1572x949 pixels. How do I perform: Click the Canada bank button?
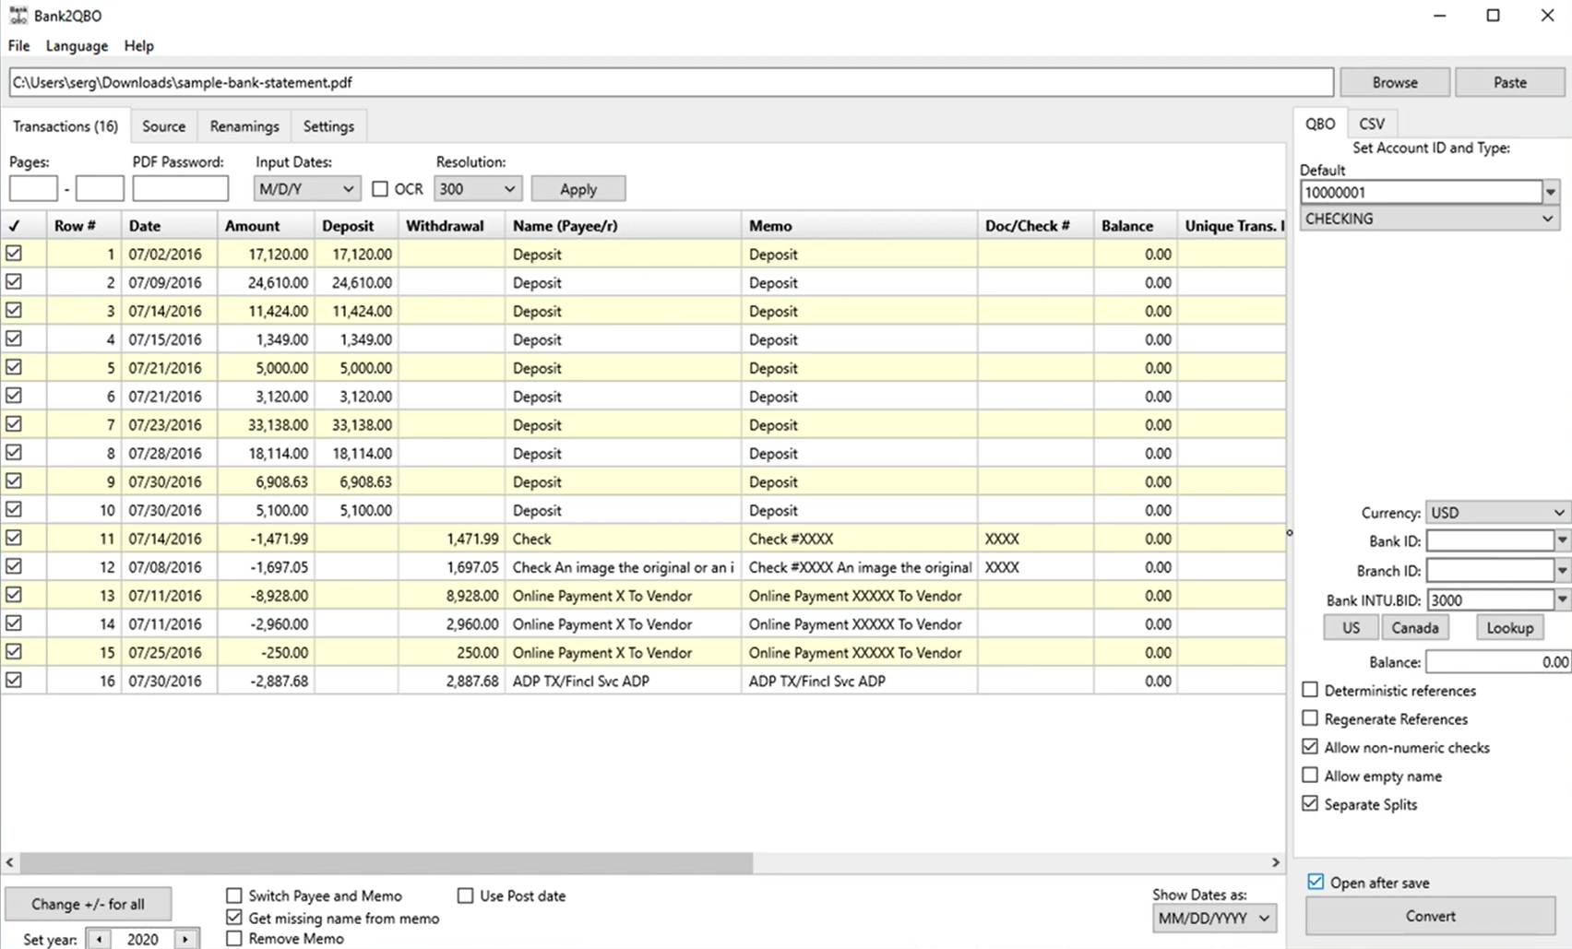click(1415, 628)
